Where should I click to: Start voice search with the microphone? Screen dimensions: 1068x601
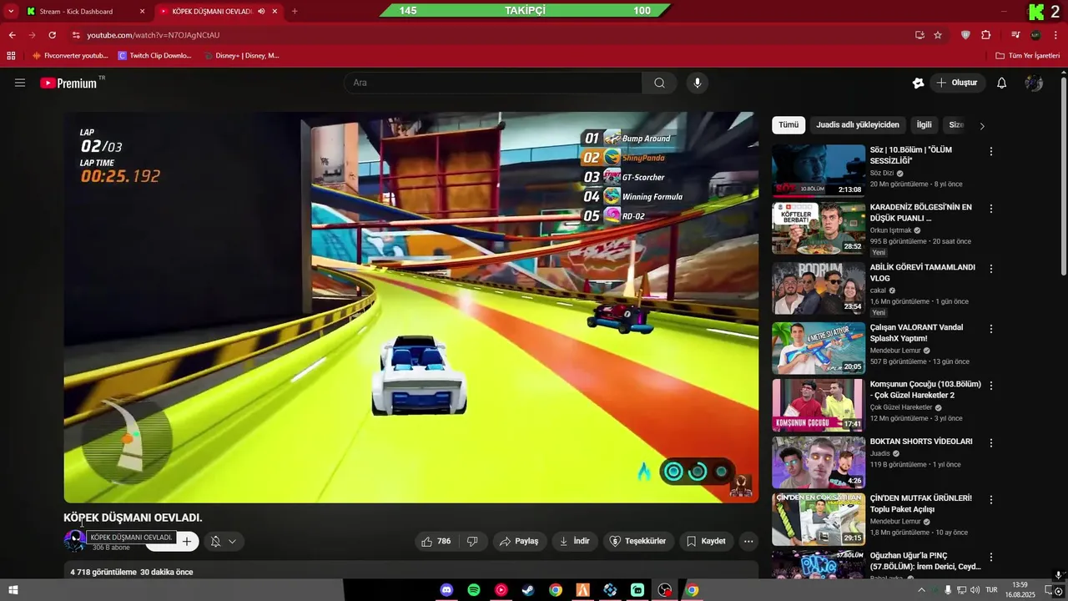[x=698, y=83]
